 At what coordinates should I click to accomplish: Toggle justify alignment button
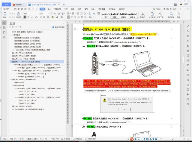coord(79,17)
